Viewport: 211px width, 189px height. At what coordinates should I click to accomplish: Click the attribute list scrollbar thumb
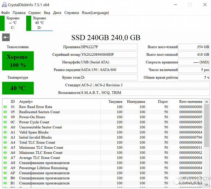pyautogui.click(x=206, y=126)
